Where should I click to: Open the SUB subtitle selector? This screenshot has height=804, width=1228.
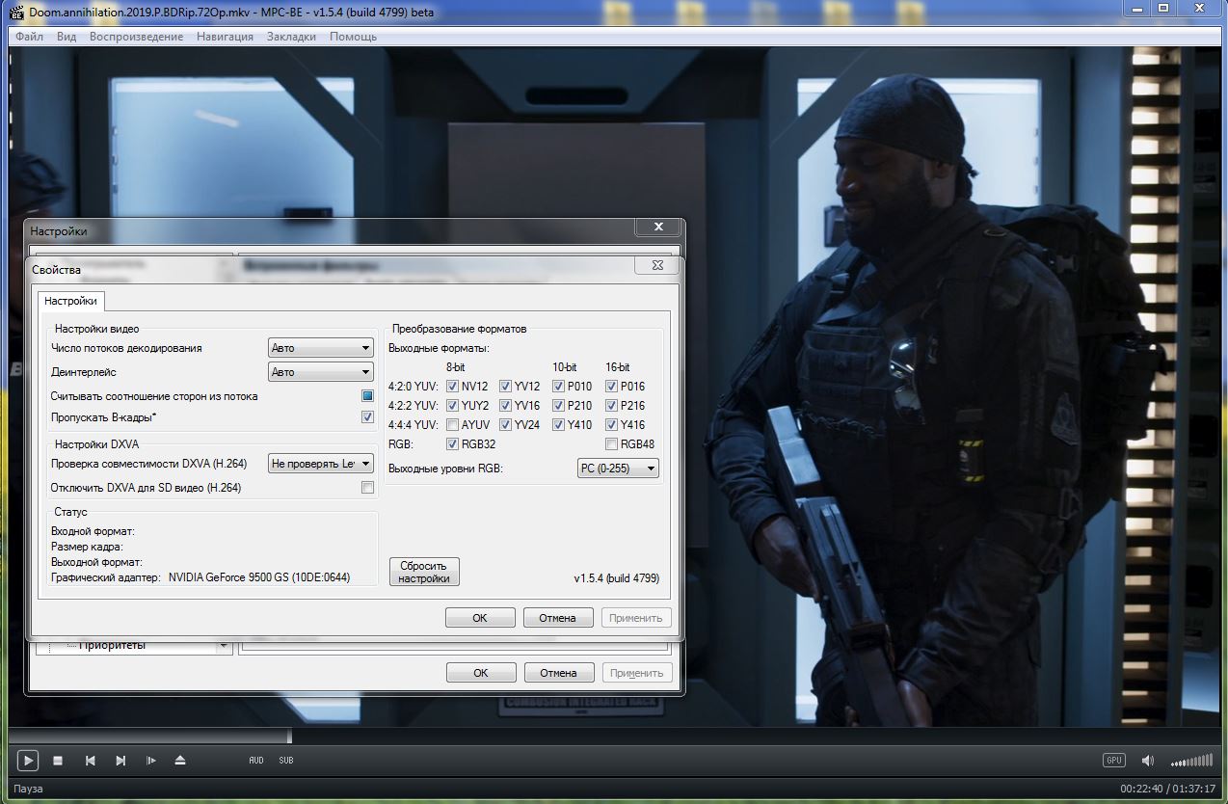click(x=286, y=761)
